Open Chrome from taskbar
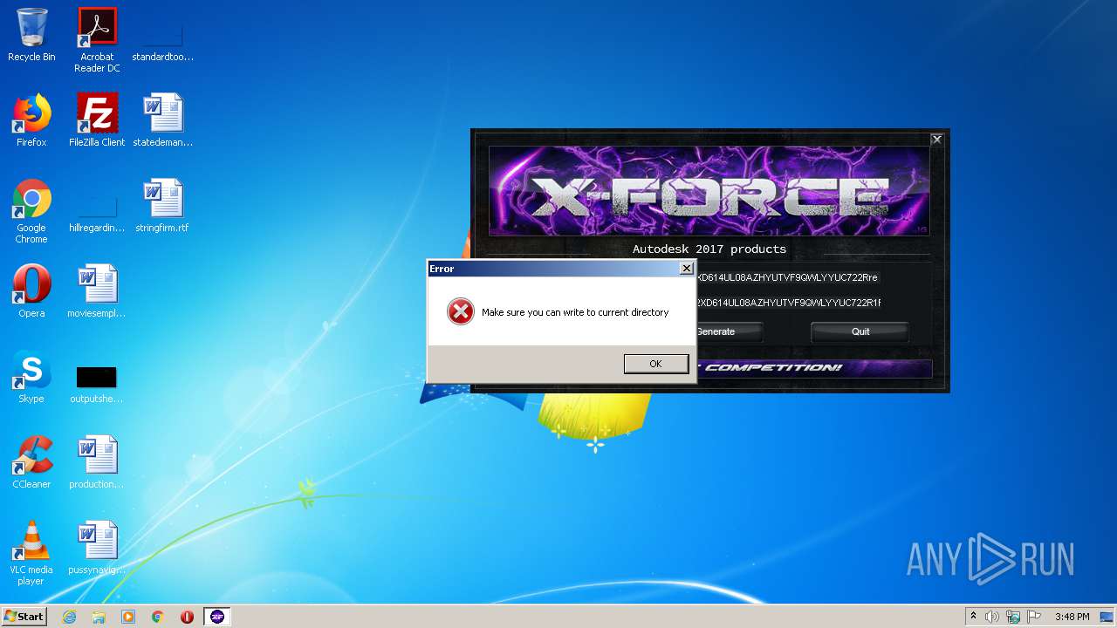 158,617
